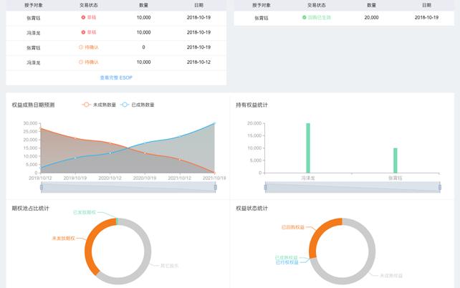Click the orange 待确认 icon in the quantity 0 row

pos(81,47)
